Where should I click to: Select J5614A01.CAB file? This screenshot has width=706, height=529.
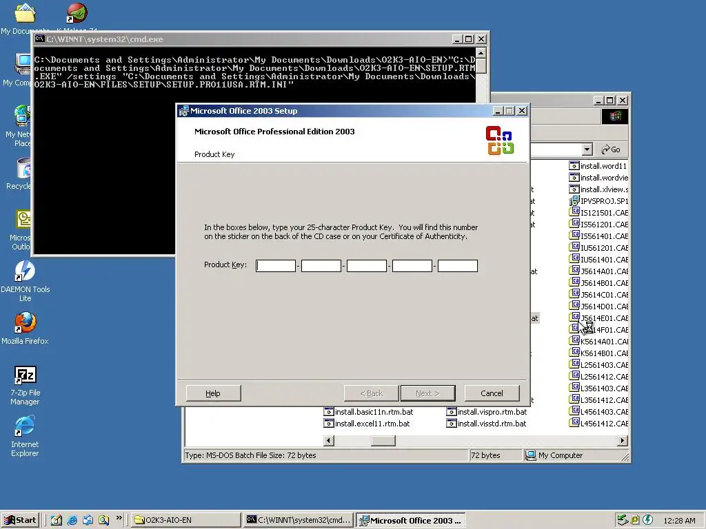[598, 271]
